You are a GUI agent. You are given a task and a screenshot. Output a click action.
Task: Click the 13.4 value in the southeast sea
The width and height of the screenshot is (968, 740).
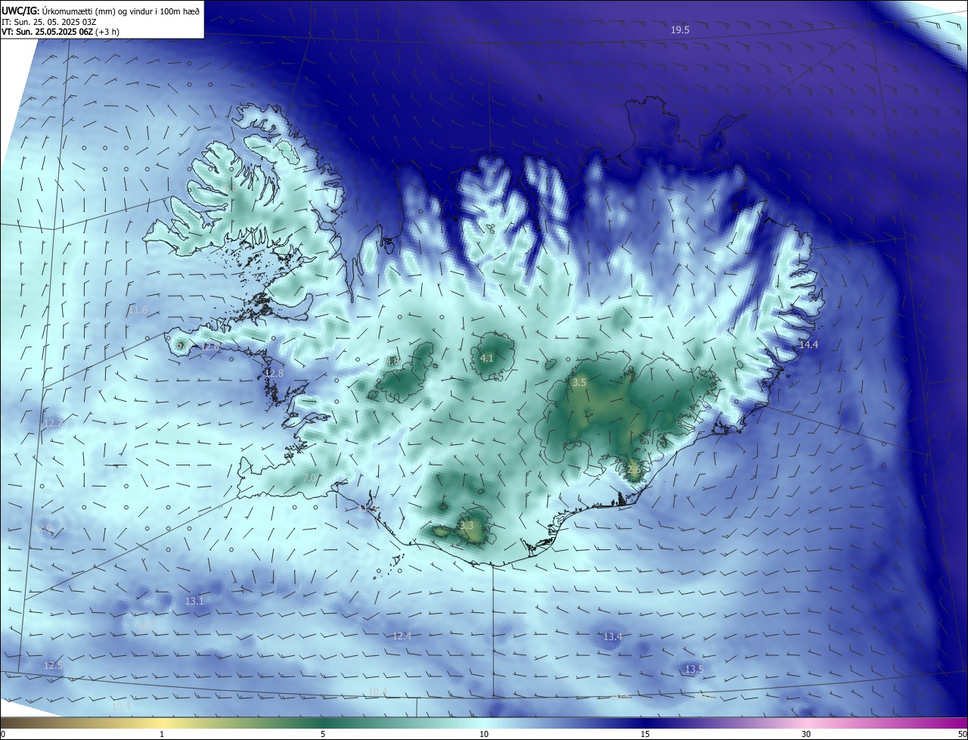(613, 637)
